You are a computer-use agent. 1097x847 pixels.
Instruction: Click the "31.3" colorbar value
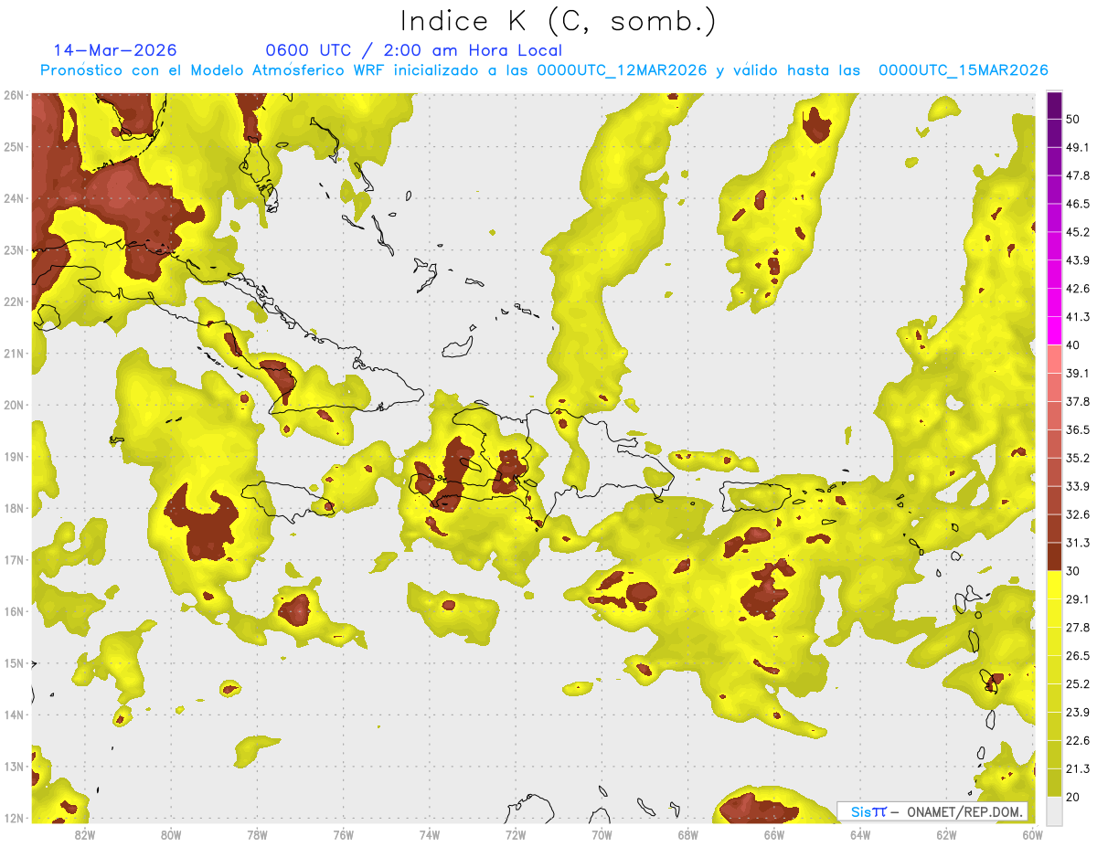coord(1078,543)
